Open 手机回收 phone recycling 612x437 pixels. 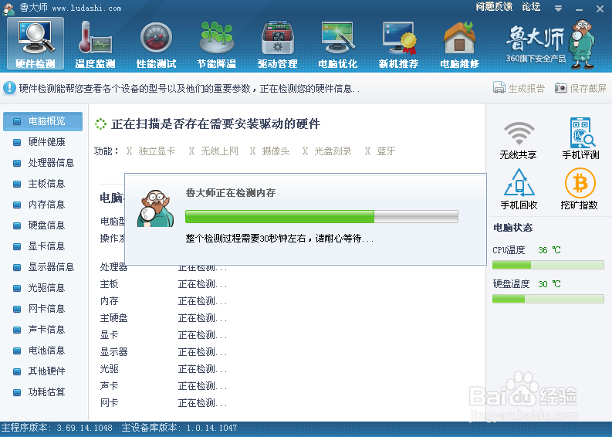[519, 189]
